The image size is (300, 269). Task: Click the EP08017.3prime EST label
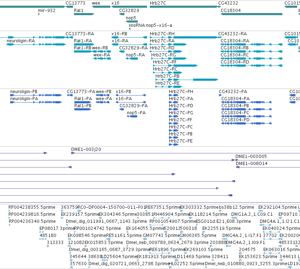pyautogui.click(x=57, y=228)
